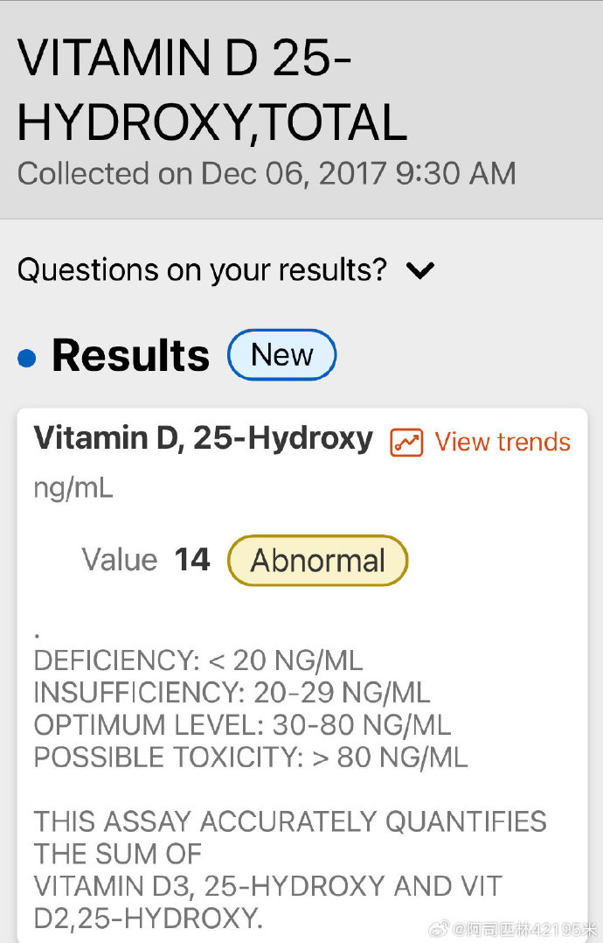Screen dimensions: 603x943
Task: Open the View trends link
Action: click(x=502, y=442)
